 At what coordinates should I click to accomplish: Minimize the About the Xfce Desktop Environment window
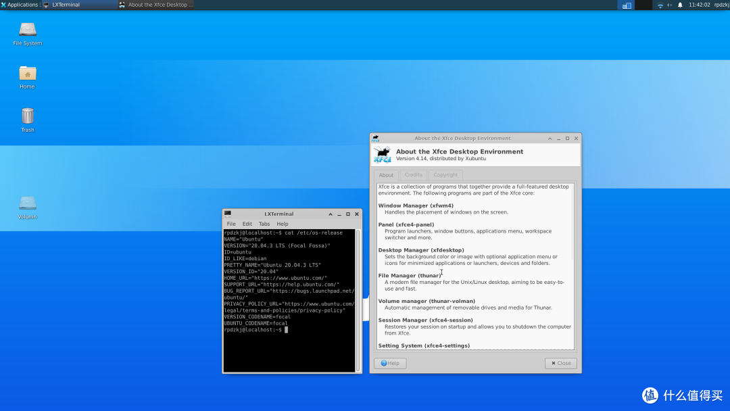tap(559, 139)
